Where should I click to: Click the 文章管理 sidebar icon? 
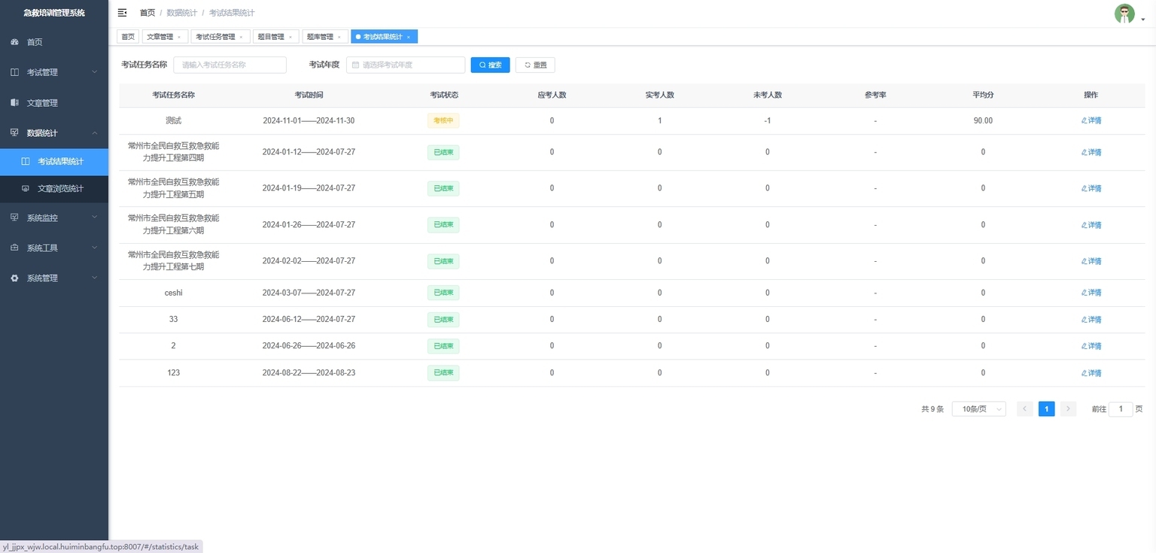pyautogui.click(x=14, y=102)
